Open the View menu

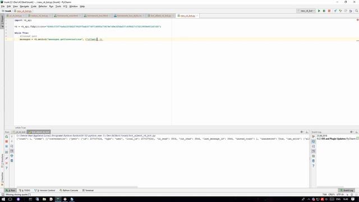(x=15, y=6)
